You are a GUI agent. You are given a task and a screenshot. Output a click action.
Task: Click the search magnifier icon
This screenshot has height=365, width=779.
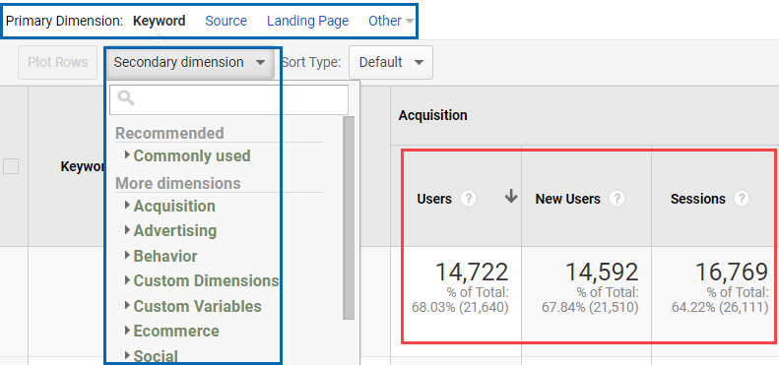point(126,97)
